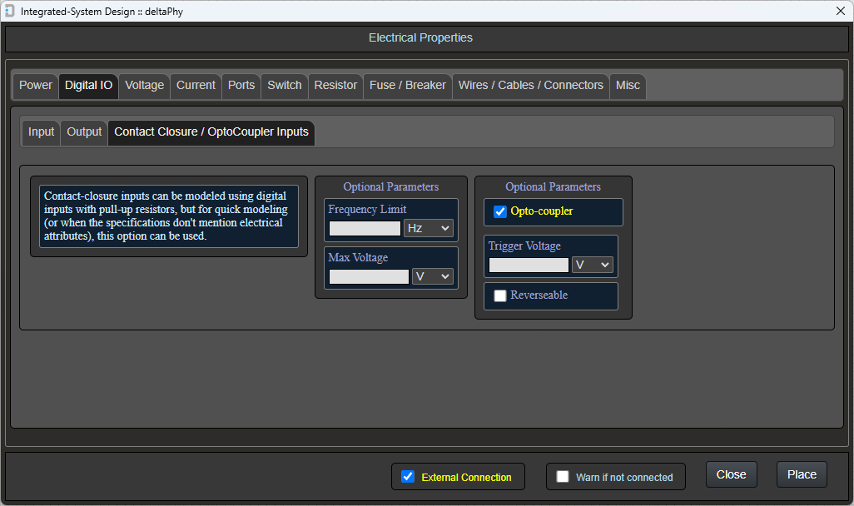Open the Voltage tab
The height and width of the screenshot is (506, 854).
144,85
